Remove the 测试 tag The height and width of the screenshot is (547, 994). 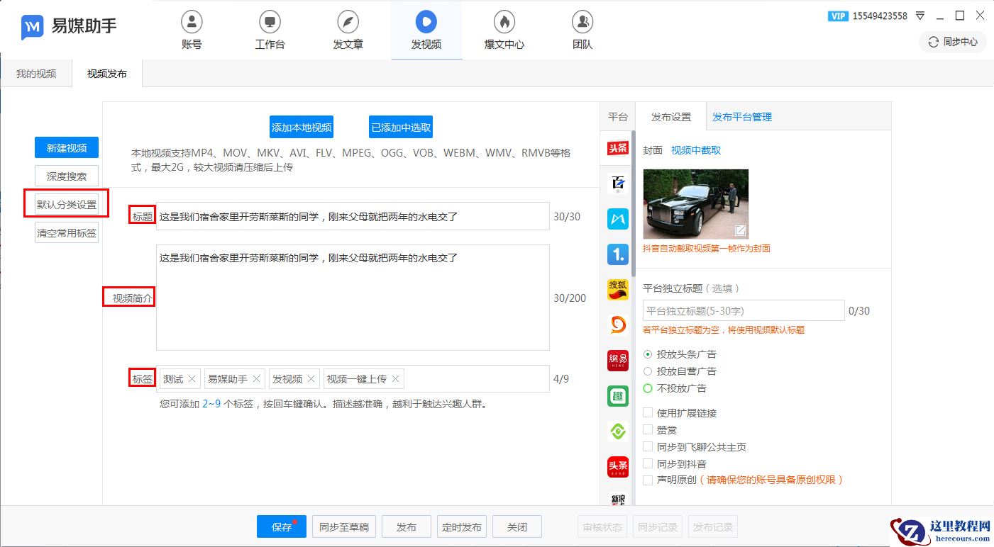192,379
